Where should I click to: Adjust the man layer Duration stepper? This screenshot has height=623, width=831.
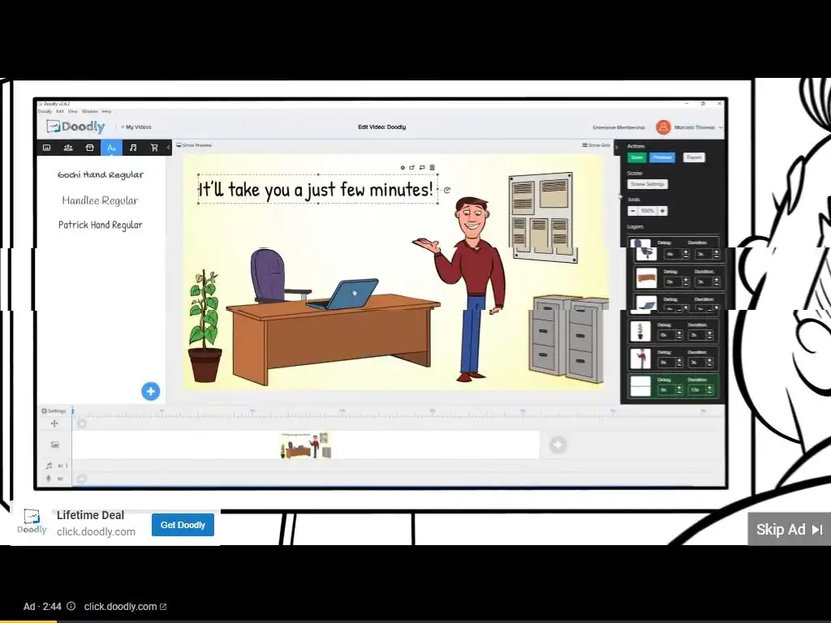click(709, 363)
